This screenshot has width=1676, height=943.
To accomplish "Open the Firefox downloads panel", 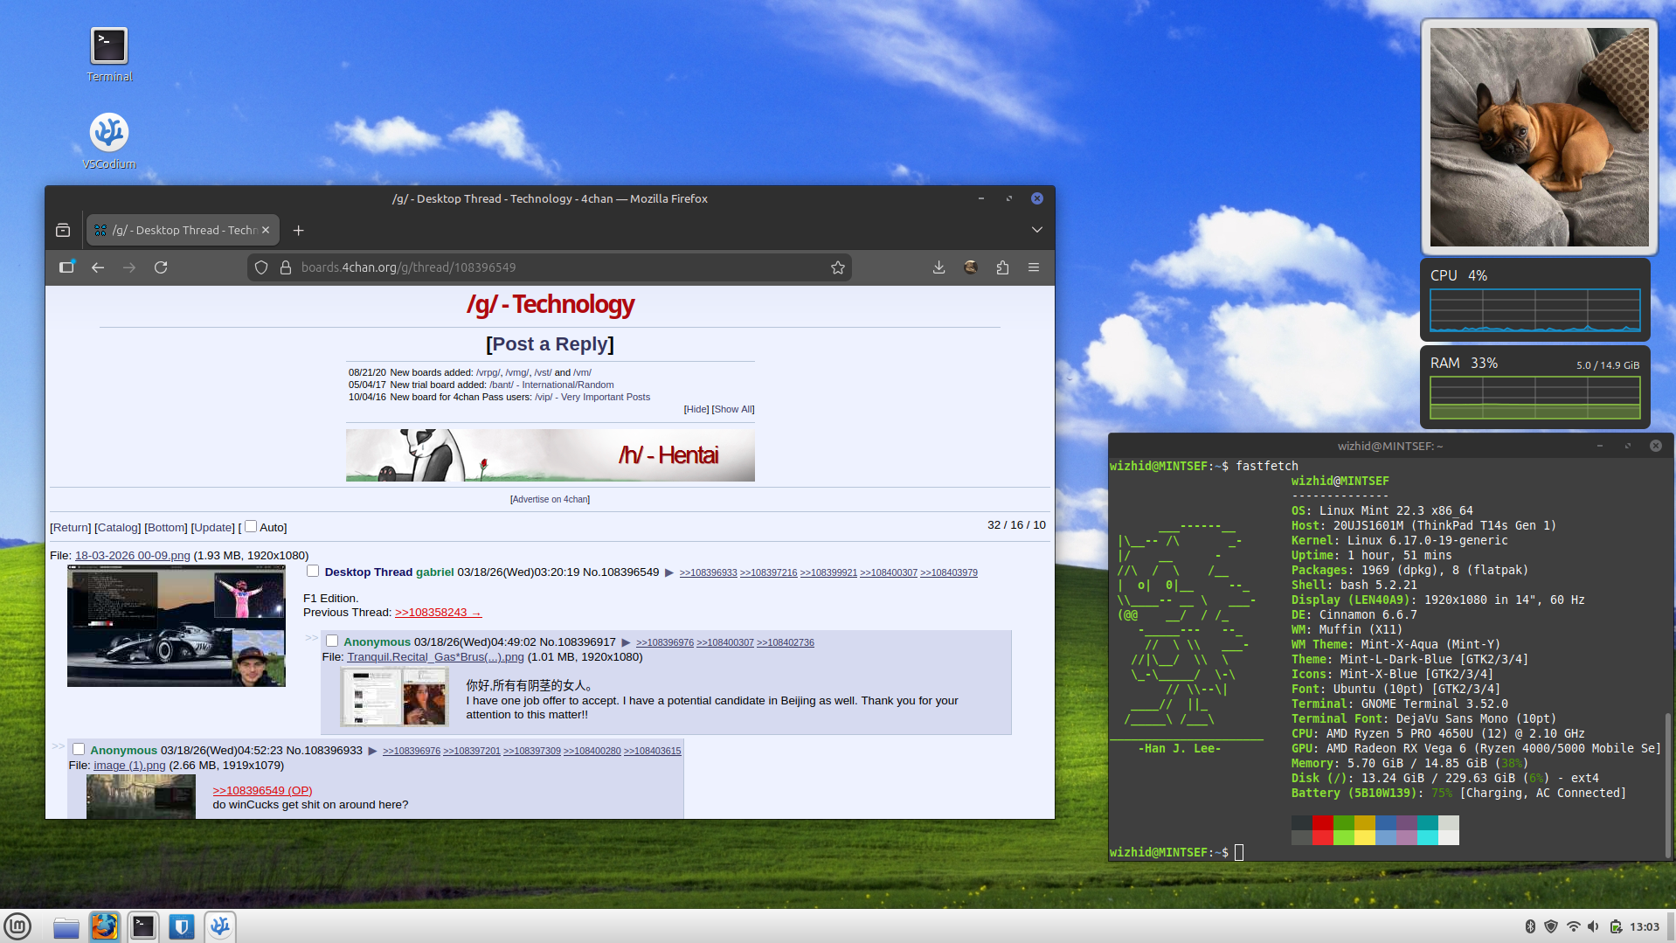I will pos(938,267).
